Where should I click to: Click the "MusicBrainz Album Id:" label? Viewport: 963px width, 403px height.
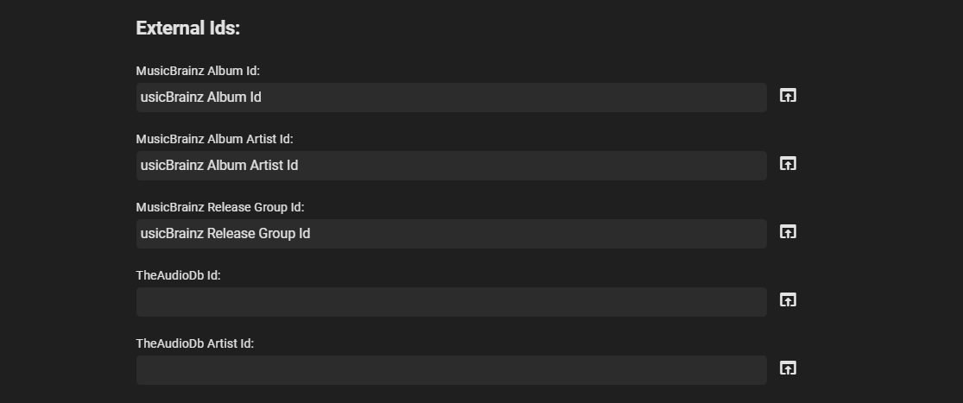(x=198, y=71)
